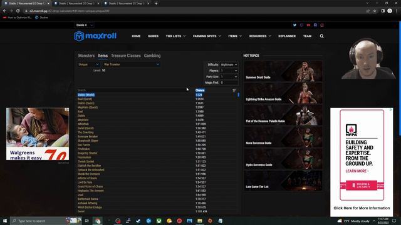This screenshot has width=401, height=225.
Task: Change the Difficulty Nightmare dropdown
Action: (x=229, y=64)
